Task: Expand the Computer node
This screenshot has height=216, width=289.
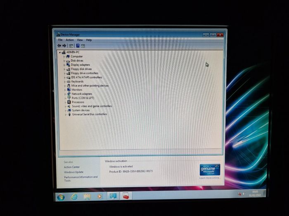Action: point(64,57)
